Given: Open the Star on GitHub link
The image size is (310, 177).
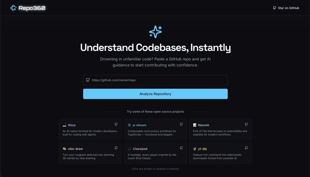Looking at the screenshot, I should tap(288, 8).
